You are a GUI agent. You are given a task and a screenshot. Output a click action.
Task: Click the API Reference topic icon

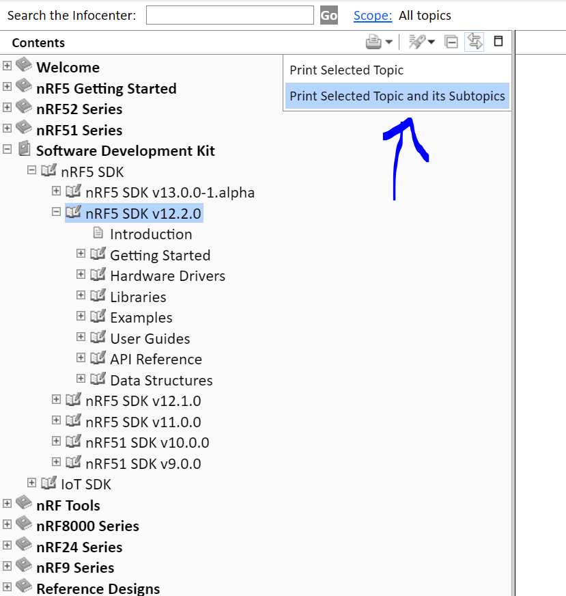[x=98, y=357]
